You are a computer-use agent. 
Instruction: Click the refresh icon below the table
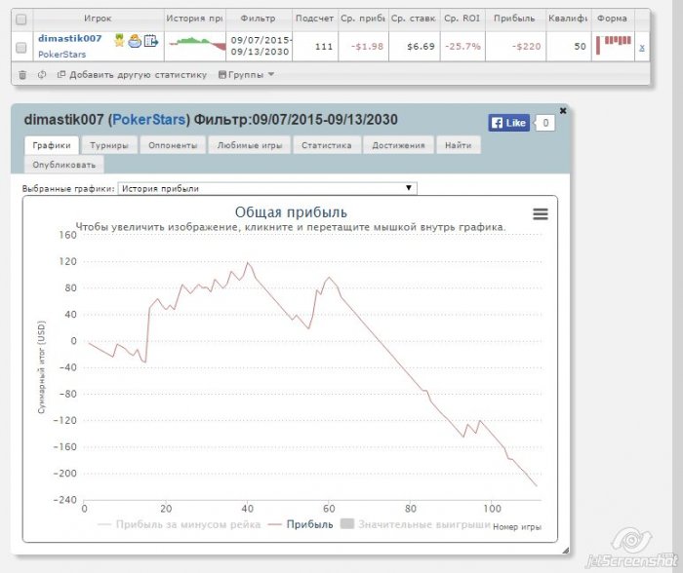click(x=42, y=75)
